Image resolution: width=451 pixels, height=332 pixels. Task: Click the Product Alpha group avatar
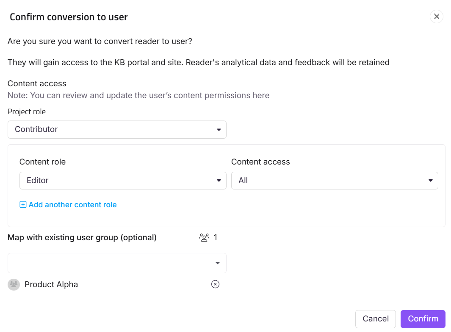coord(14,284)
